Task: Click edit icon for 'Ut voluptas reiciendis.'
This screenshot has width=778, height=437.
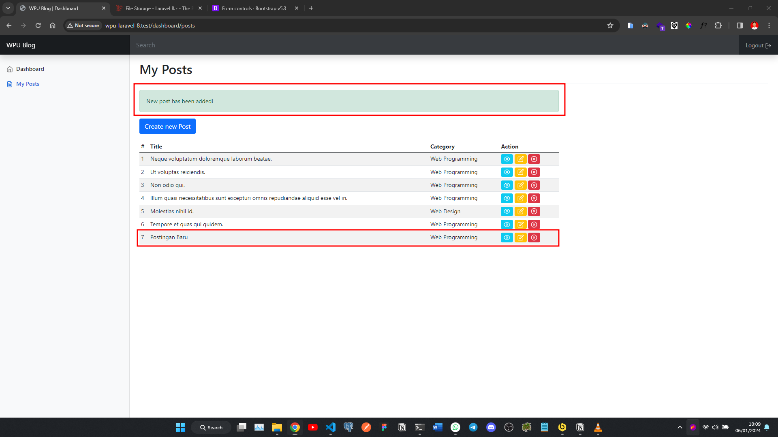Action: (x=520, y=172)
